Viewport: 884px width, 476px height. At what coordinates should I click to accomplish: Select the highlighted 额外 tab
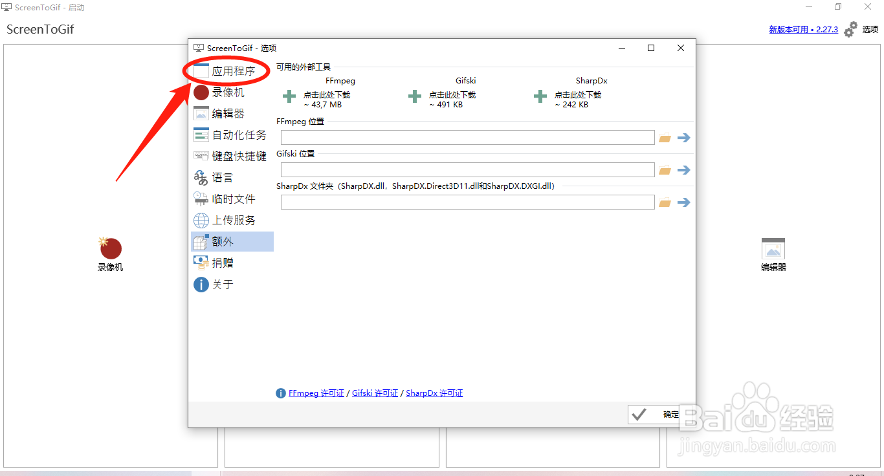232,242
